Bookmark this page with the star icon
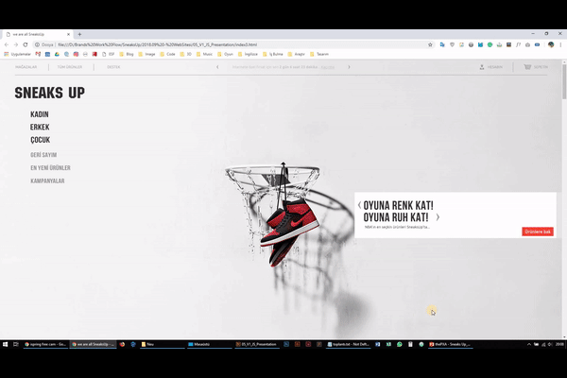The image size is (567, 378). (x=430, y=44)
